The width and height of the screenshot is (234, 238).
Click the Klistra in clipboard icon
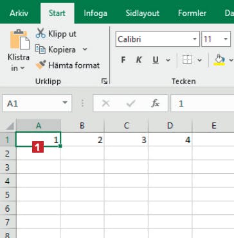coord(20,39)
